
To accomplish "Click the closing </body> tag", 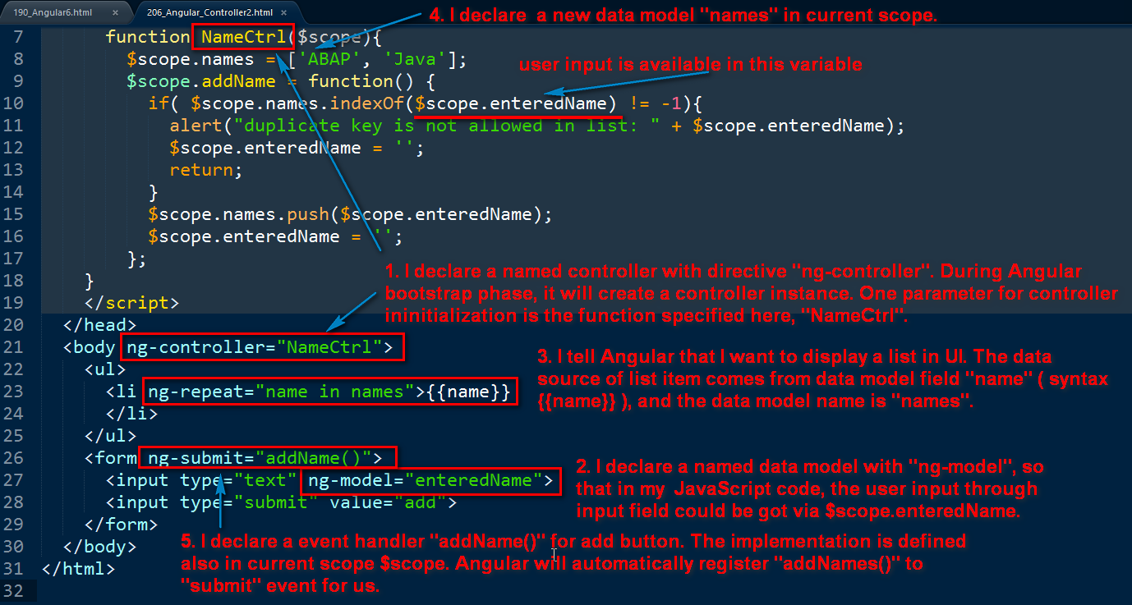I will pyautogui.click(x=99, y=547).
